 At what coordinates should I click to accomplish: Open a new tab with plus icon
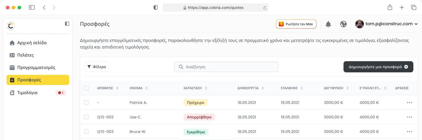(402, 8)
